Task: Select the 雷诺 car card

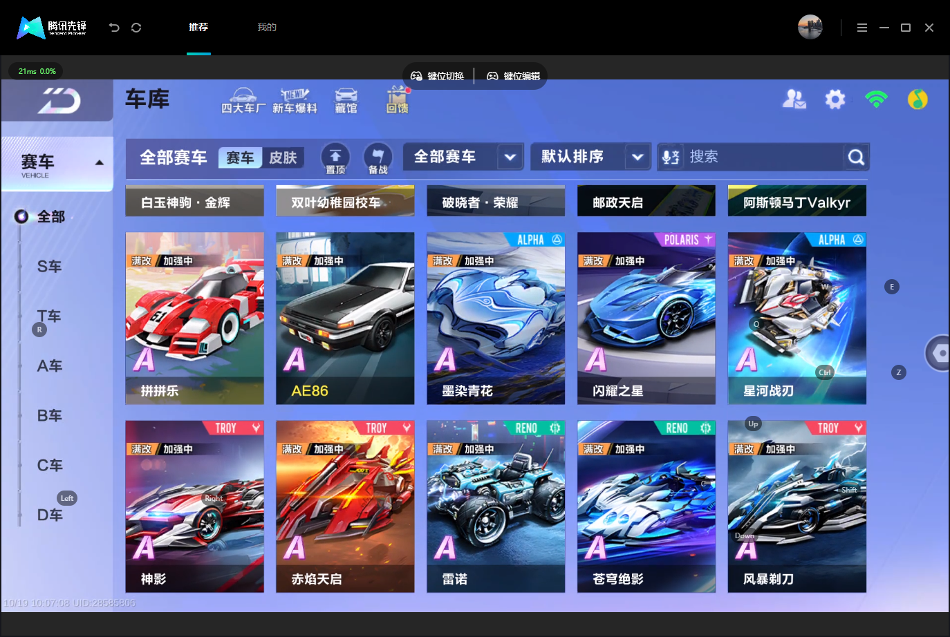Action: click(496, 506)
